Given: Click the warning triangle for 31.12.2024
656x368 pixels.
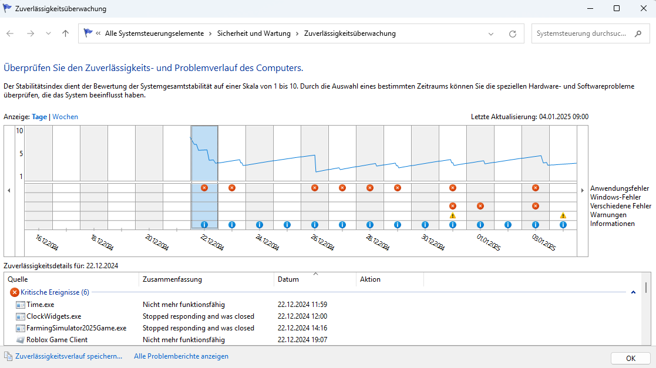Looking at the screenshot, I should coord(453,215).
